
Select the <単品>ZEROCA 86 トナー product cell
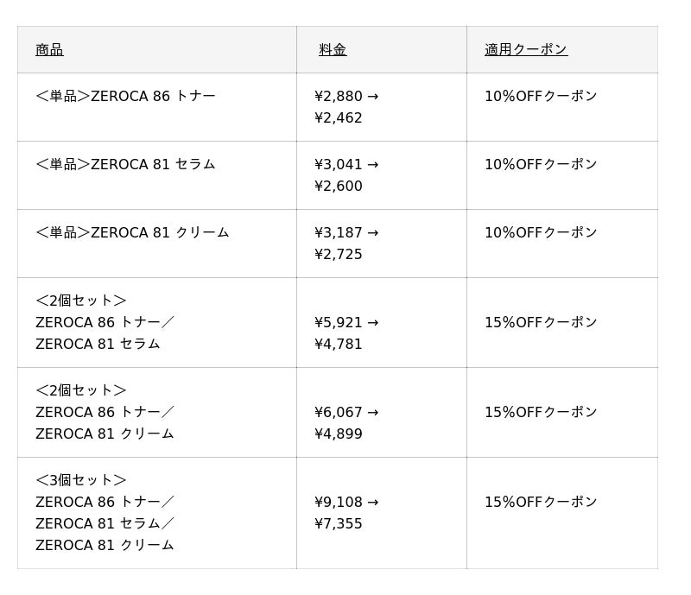point(125,97)
